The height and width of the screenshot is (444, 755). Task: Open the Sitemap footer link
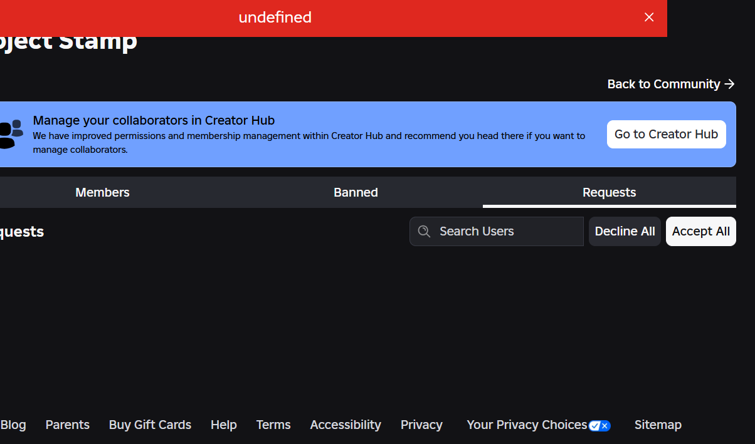(658, 425)
